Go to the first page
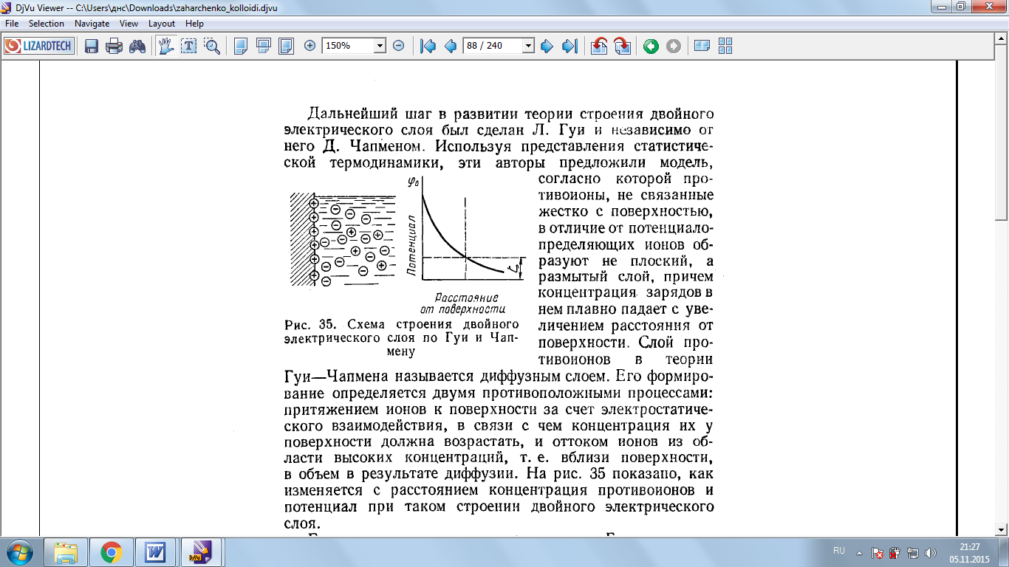Image resolution: width=1009 pixels, height=567 pixels. click(x=428, y=46)
